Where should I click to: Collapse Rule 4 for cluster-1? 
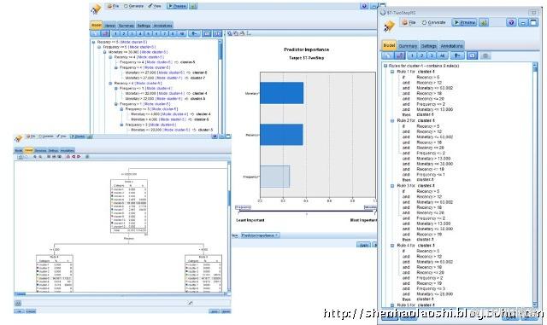click(x=391, y=246)
